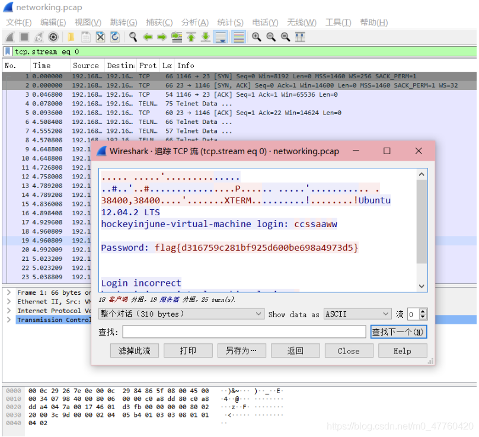The width and height of the screenshot is (479, 437).
Task: Select packet 4 Telnet Data row
Action: point(239,104)
